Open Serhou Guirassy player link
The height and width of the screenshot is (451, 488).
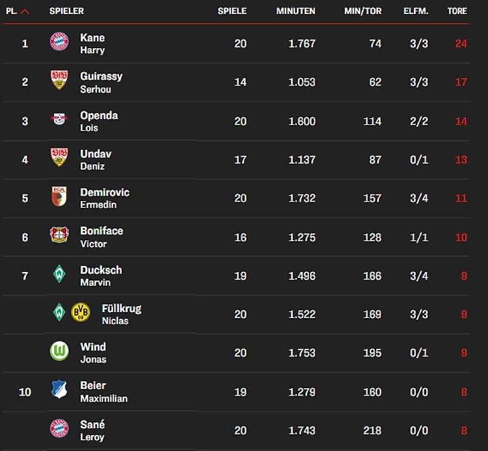click(x=101, y=82)
